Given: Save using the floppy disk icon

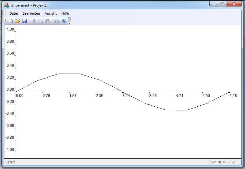Looking at the screenshot, I should [24, 21].
